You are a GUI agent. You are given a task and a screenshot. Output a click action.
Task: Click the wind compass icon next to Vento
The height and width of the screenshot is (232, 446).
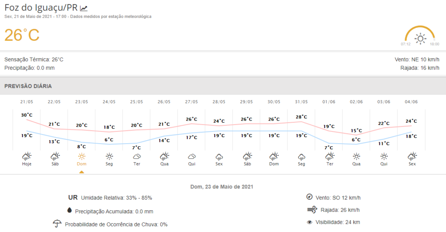tap(310, 197)
